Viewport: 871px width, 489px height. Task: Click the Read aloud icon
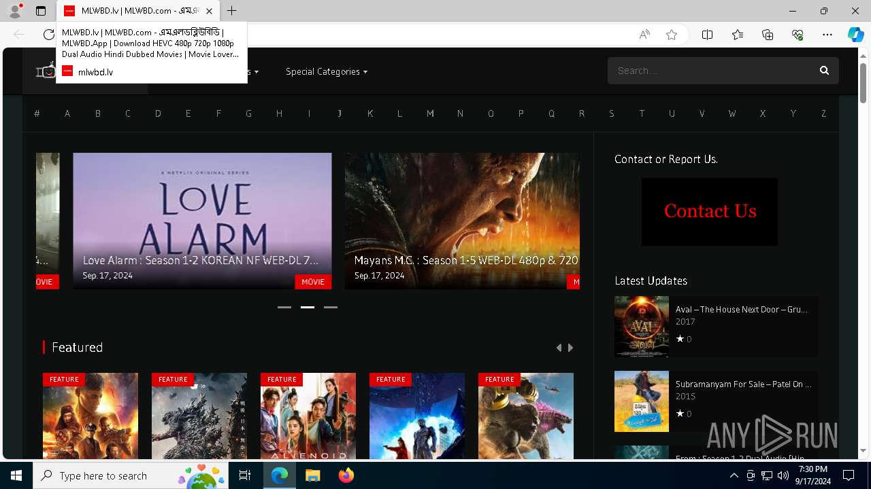tap(644, 35)
